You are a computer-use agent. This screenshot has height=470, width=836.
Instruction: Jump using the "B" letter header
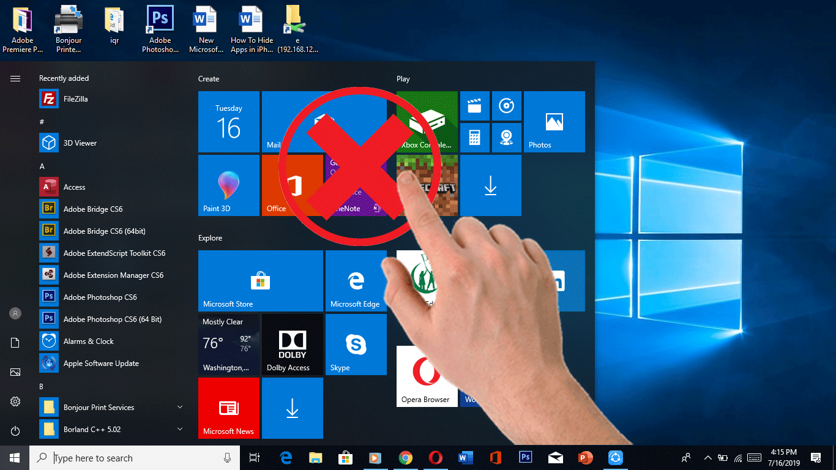[x=42, y=387]
